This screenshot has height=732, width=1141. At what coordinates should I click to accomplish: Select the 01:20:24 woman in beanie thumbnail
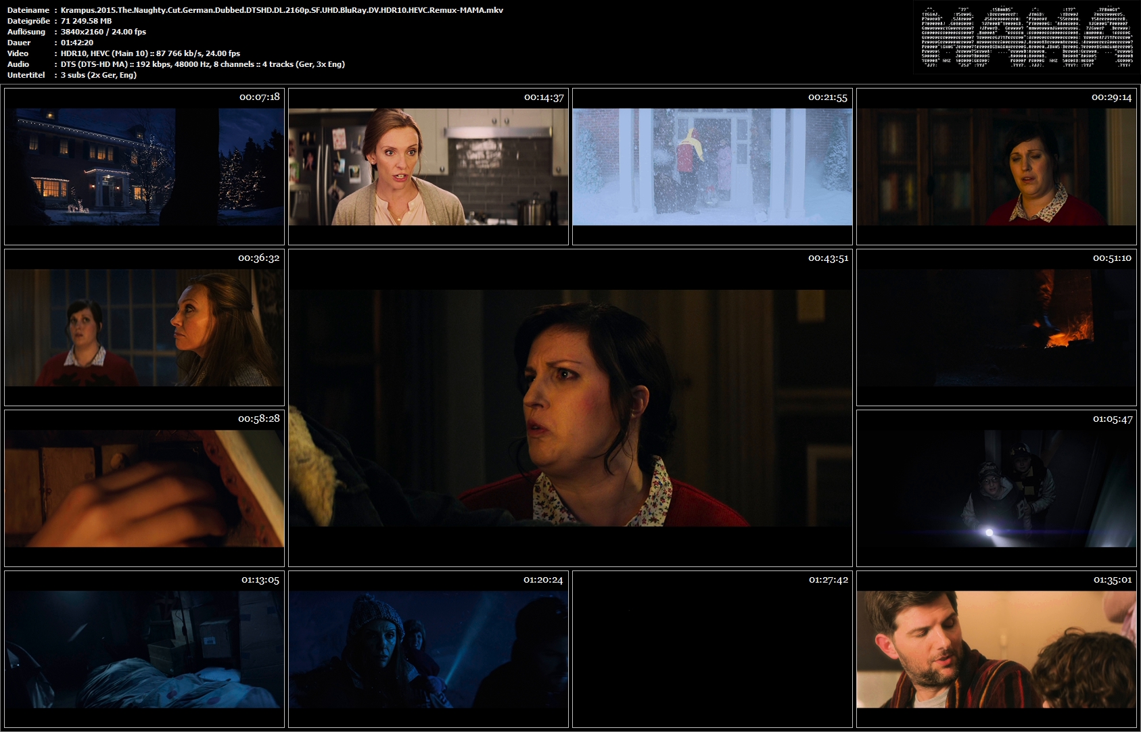pos(428,649)
